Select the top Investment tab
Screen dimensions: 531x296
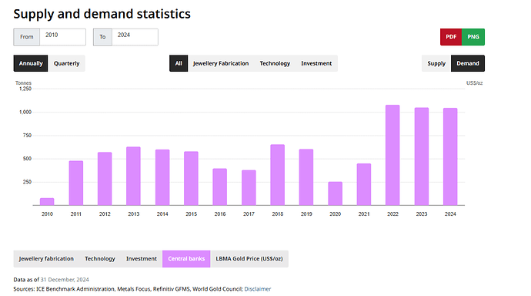tap(316, 63)
